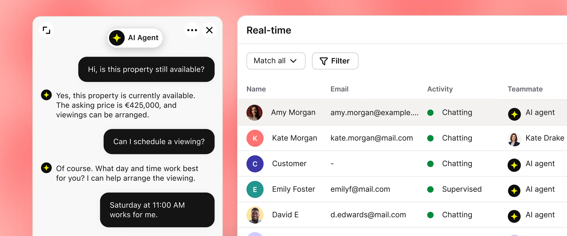Click kate.morgan@mail.com email

pyautogui.click(x=372, y=138)
